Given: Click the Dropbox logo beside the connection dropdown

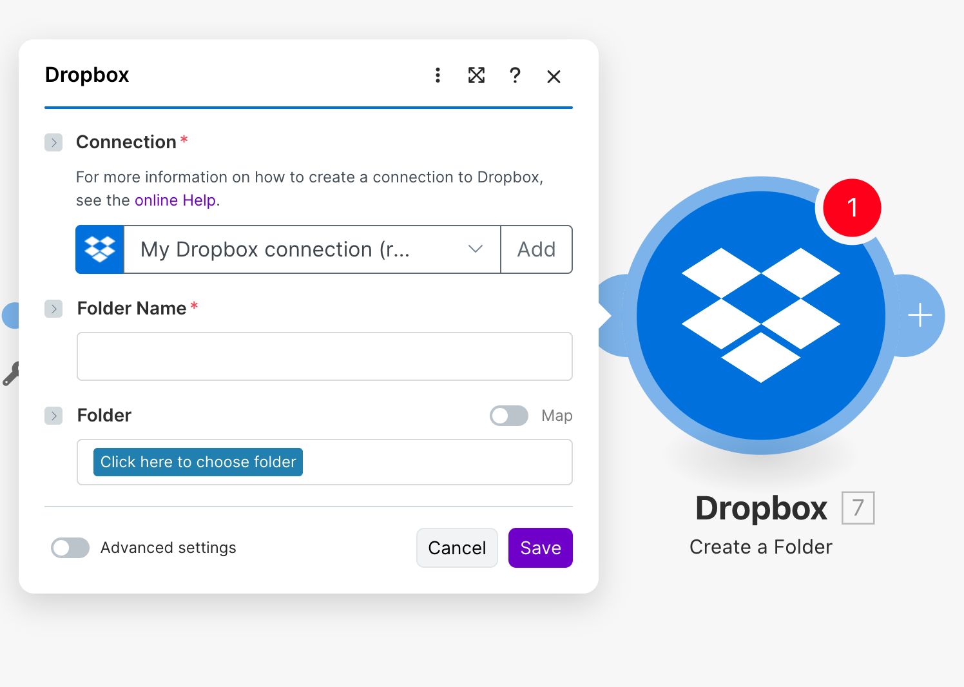Looking at the screenshot, I should 100,249.
